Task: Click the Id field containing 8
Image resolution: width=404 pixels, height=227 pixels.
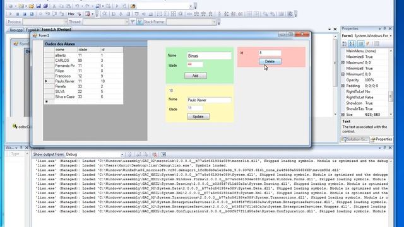Action: pos(270,53)
